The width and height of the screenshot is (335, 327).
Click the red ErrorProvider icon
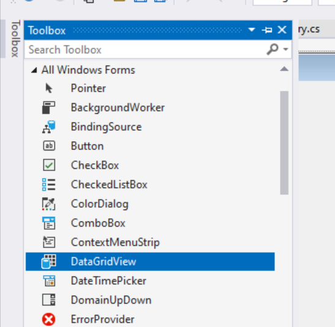49,319
